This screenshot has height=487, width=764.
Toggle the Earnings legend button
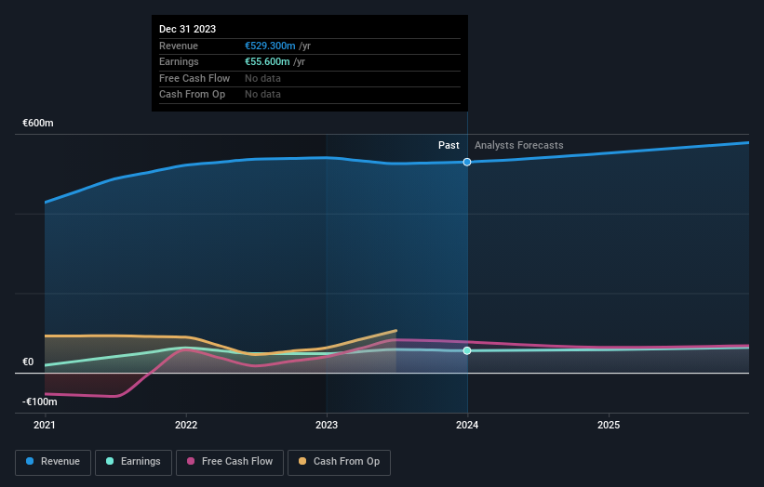click(133, 462)
